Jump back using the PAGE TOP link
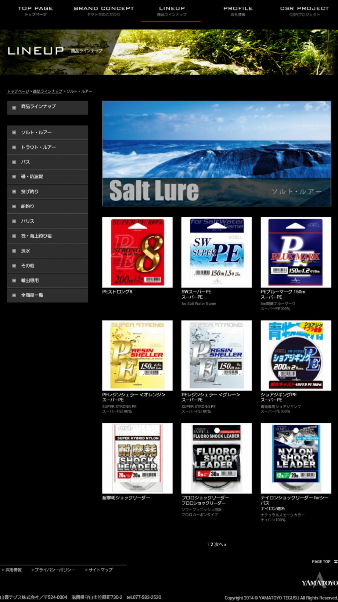Image resolution: width=338 pixels, height=602 pixels. point(324,562)
